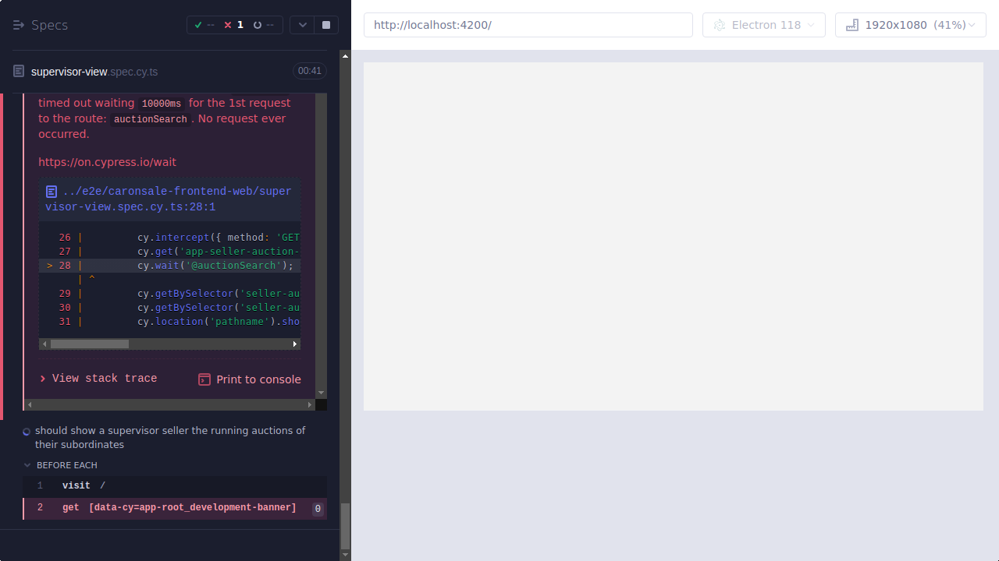Open the 1920x1080 viewport dropdown
999x561 pixels.
910,24
